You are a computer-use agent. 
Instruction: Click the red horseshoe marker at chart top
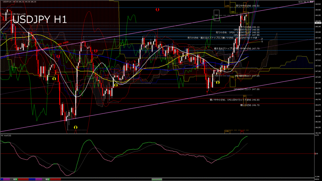tap(157, 10)
